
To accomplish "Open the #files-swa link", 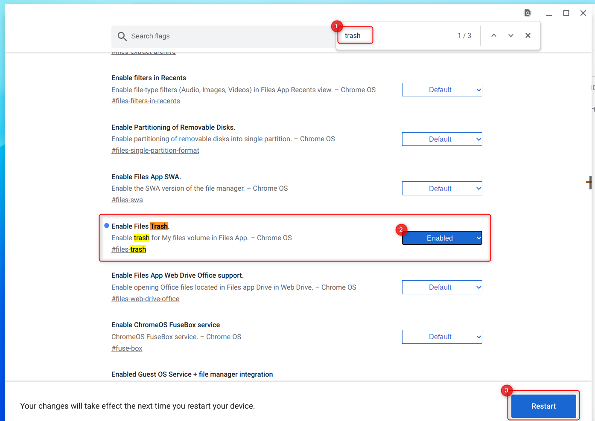I will [x=127, y=200].
